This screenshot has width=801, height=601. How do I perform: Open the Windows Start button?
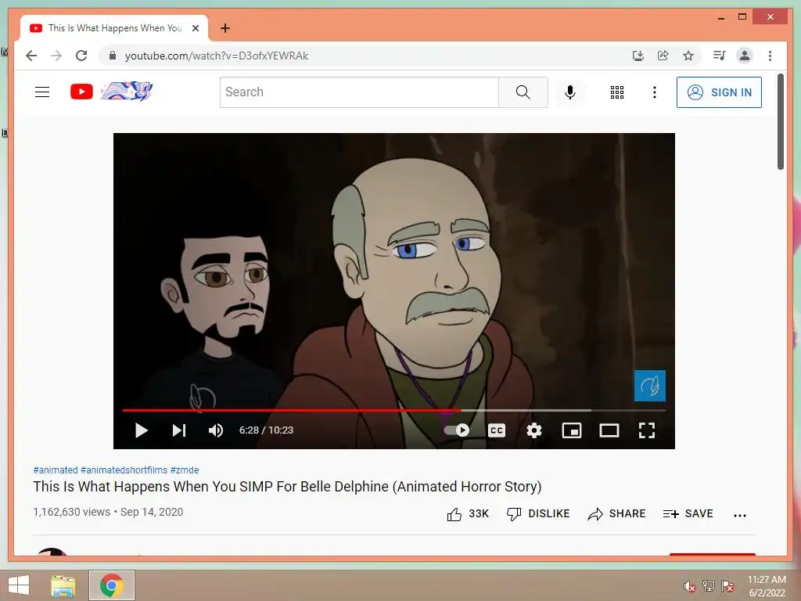pyautogui.click(x=19, y=585)
